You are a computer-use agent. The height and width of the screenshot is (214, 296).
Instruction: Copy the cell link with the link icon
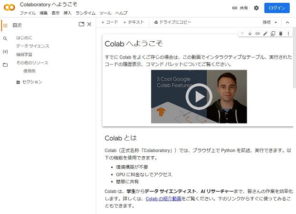258,34
